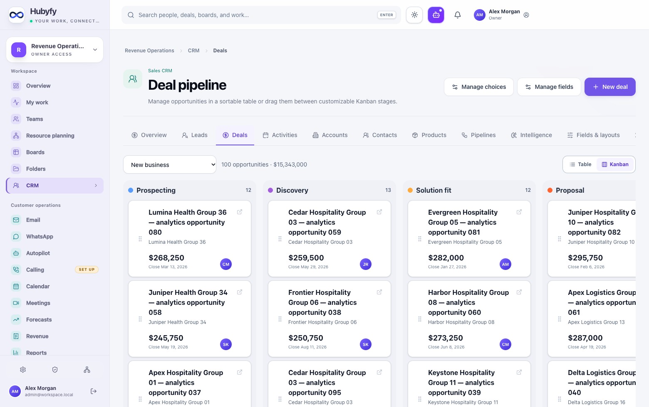Switch to the Pipelines tab
This screenshot has height=407, width=649.
click(478, 135)
